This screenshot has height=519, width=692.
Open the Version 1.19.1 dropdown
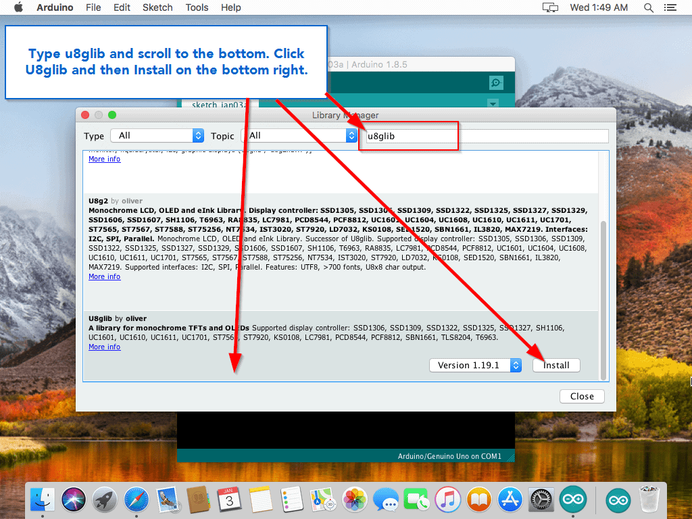click(475, 366)
